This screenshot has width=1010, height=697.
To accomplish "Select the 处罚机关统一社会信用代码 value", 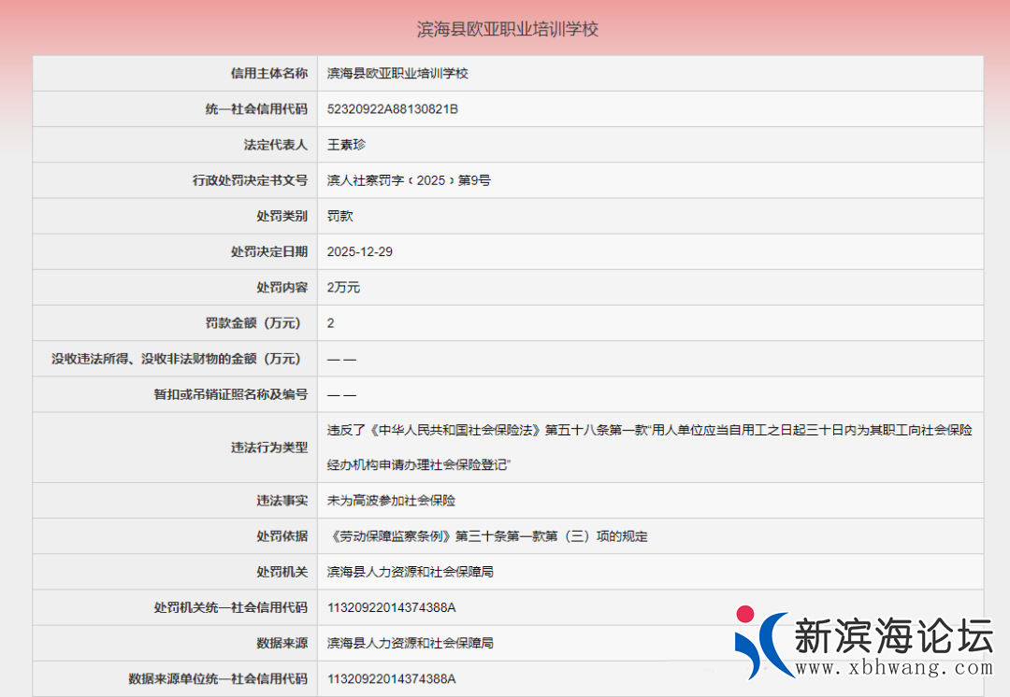I will (x=391, y=607).
